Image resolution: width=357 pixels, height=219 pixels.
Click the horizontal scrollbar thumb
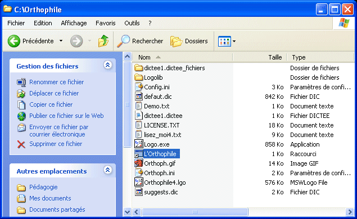[195, 212]
